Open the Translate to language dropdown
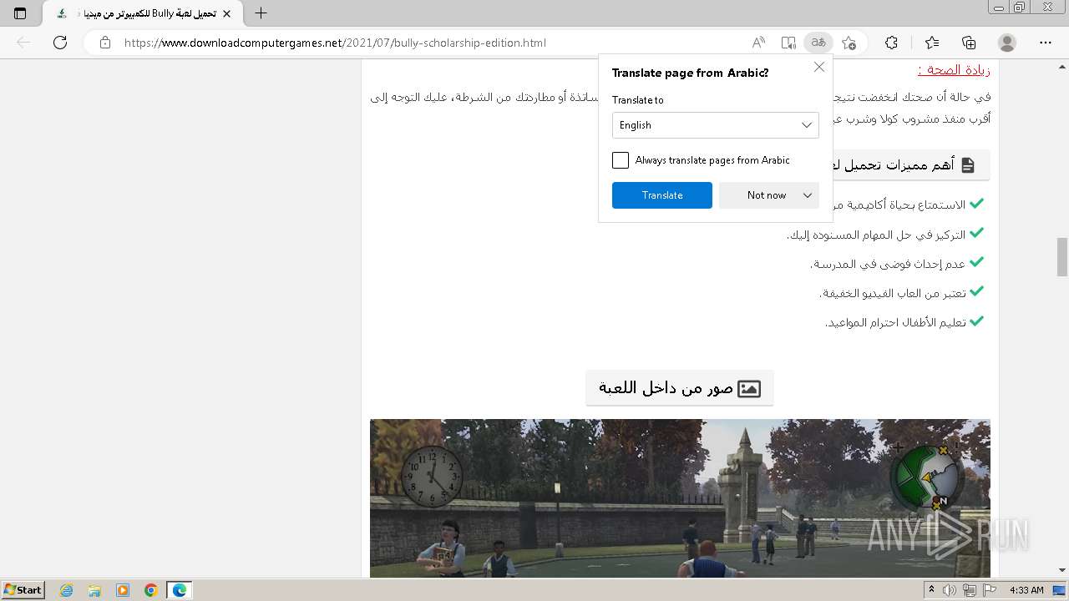This screenshot has height=601, width=1069. click(716, 125)
